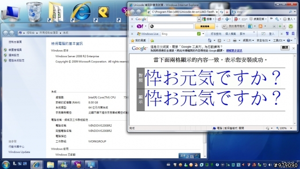This screenshot has width=300, height=169.
Task: Close the Windows Live toolbar with its X
Action: point(132,34)
